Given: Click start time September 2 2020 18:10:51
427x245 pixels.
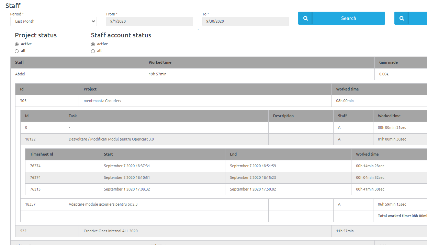Looking at the screenshot, I should (127, 177).
